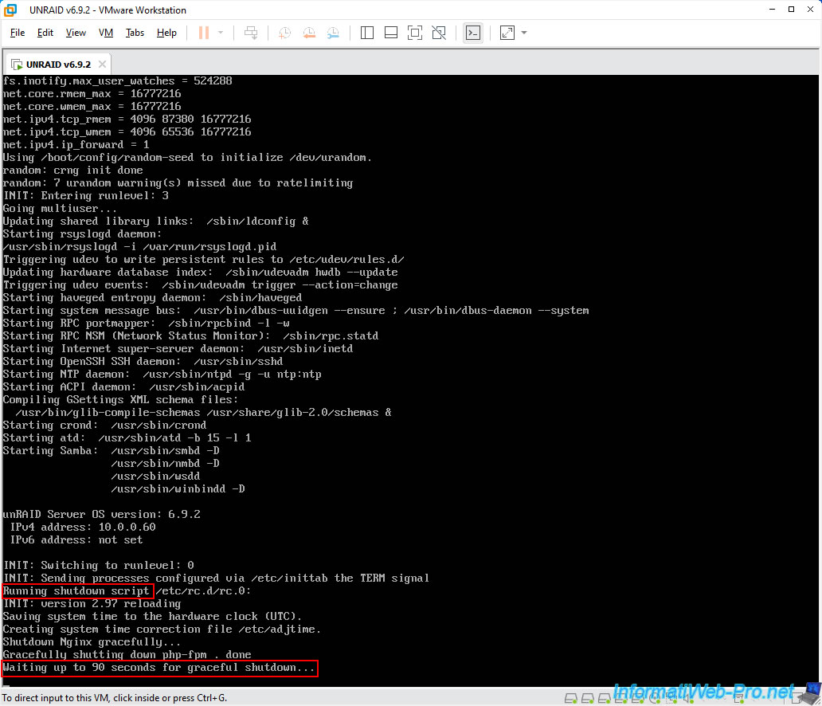Open the power options dropdown arrow
The width and height of the screenshot is (822, 706).
(x=221, y=33)
